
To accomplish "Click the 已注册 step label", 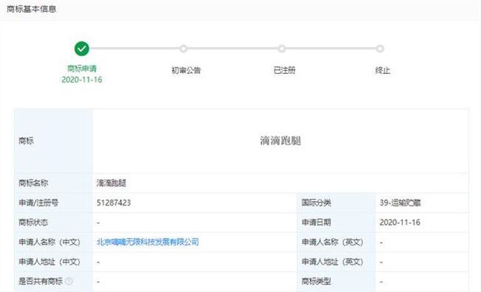I will click(x=284, y=70).
